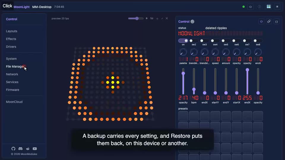Click the image thumbnail icon in top bar
Viewport: 285px width, 160px height.
[x=268, y=7]
